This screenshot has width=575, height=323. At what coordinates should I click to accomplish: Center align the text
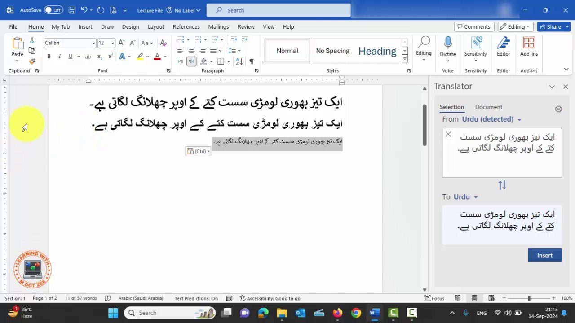[191, 50]
